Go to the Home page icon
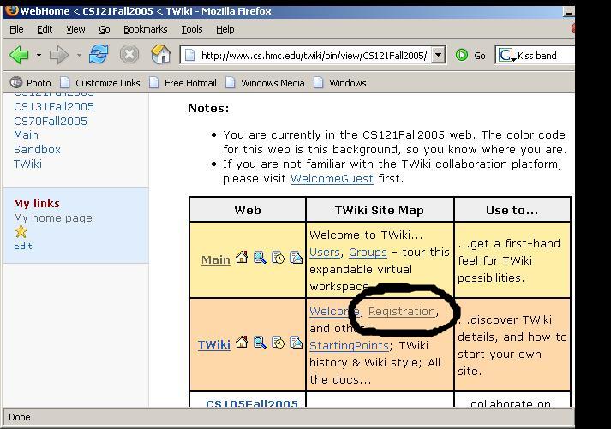Viewport: 611px width, 429px height. [x=160, y=54]
